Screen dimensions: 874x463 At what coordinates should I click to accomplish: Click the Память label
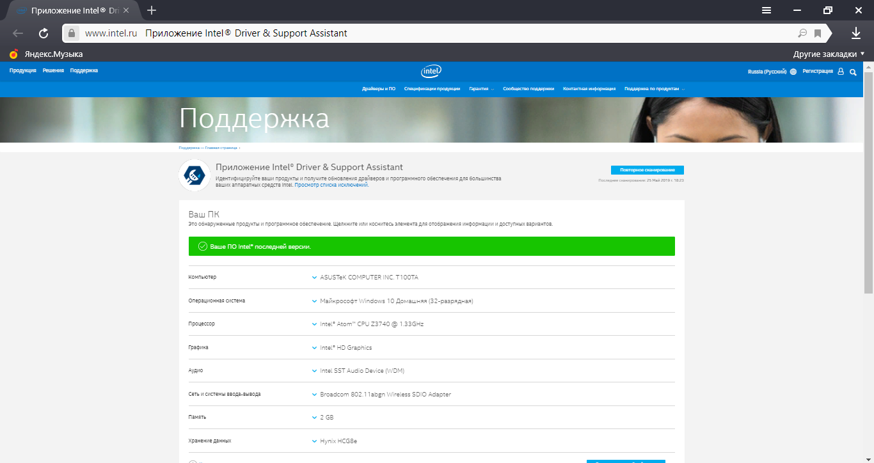point(197,417)
